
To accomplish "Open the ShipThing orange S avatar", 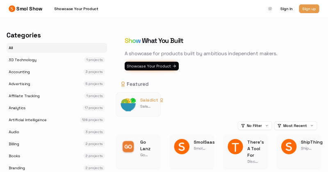I will (x=289, y=147).
